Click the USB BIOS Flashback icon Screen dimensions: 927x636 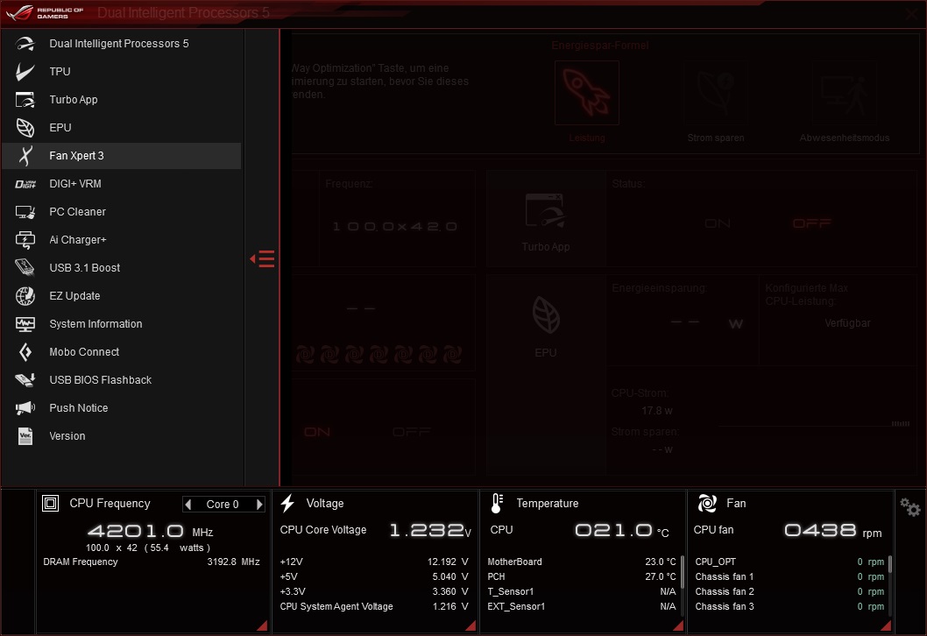(25, 380)
